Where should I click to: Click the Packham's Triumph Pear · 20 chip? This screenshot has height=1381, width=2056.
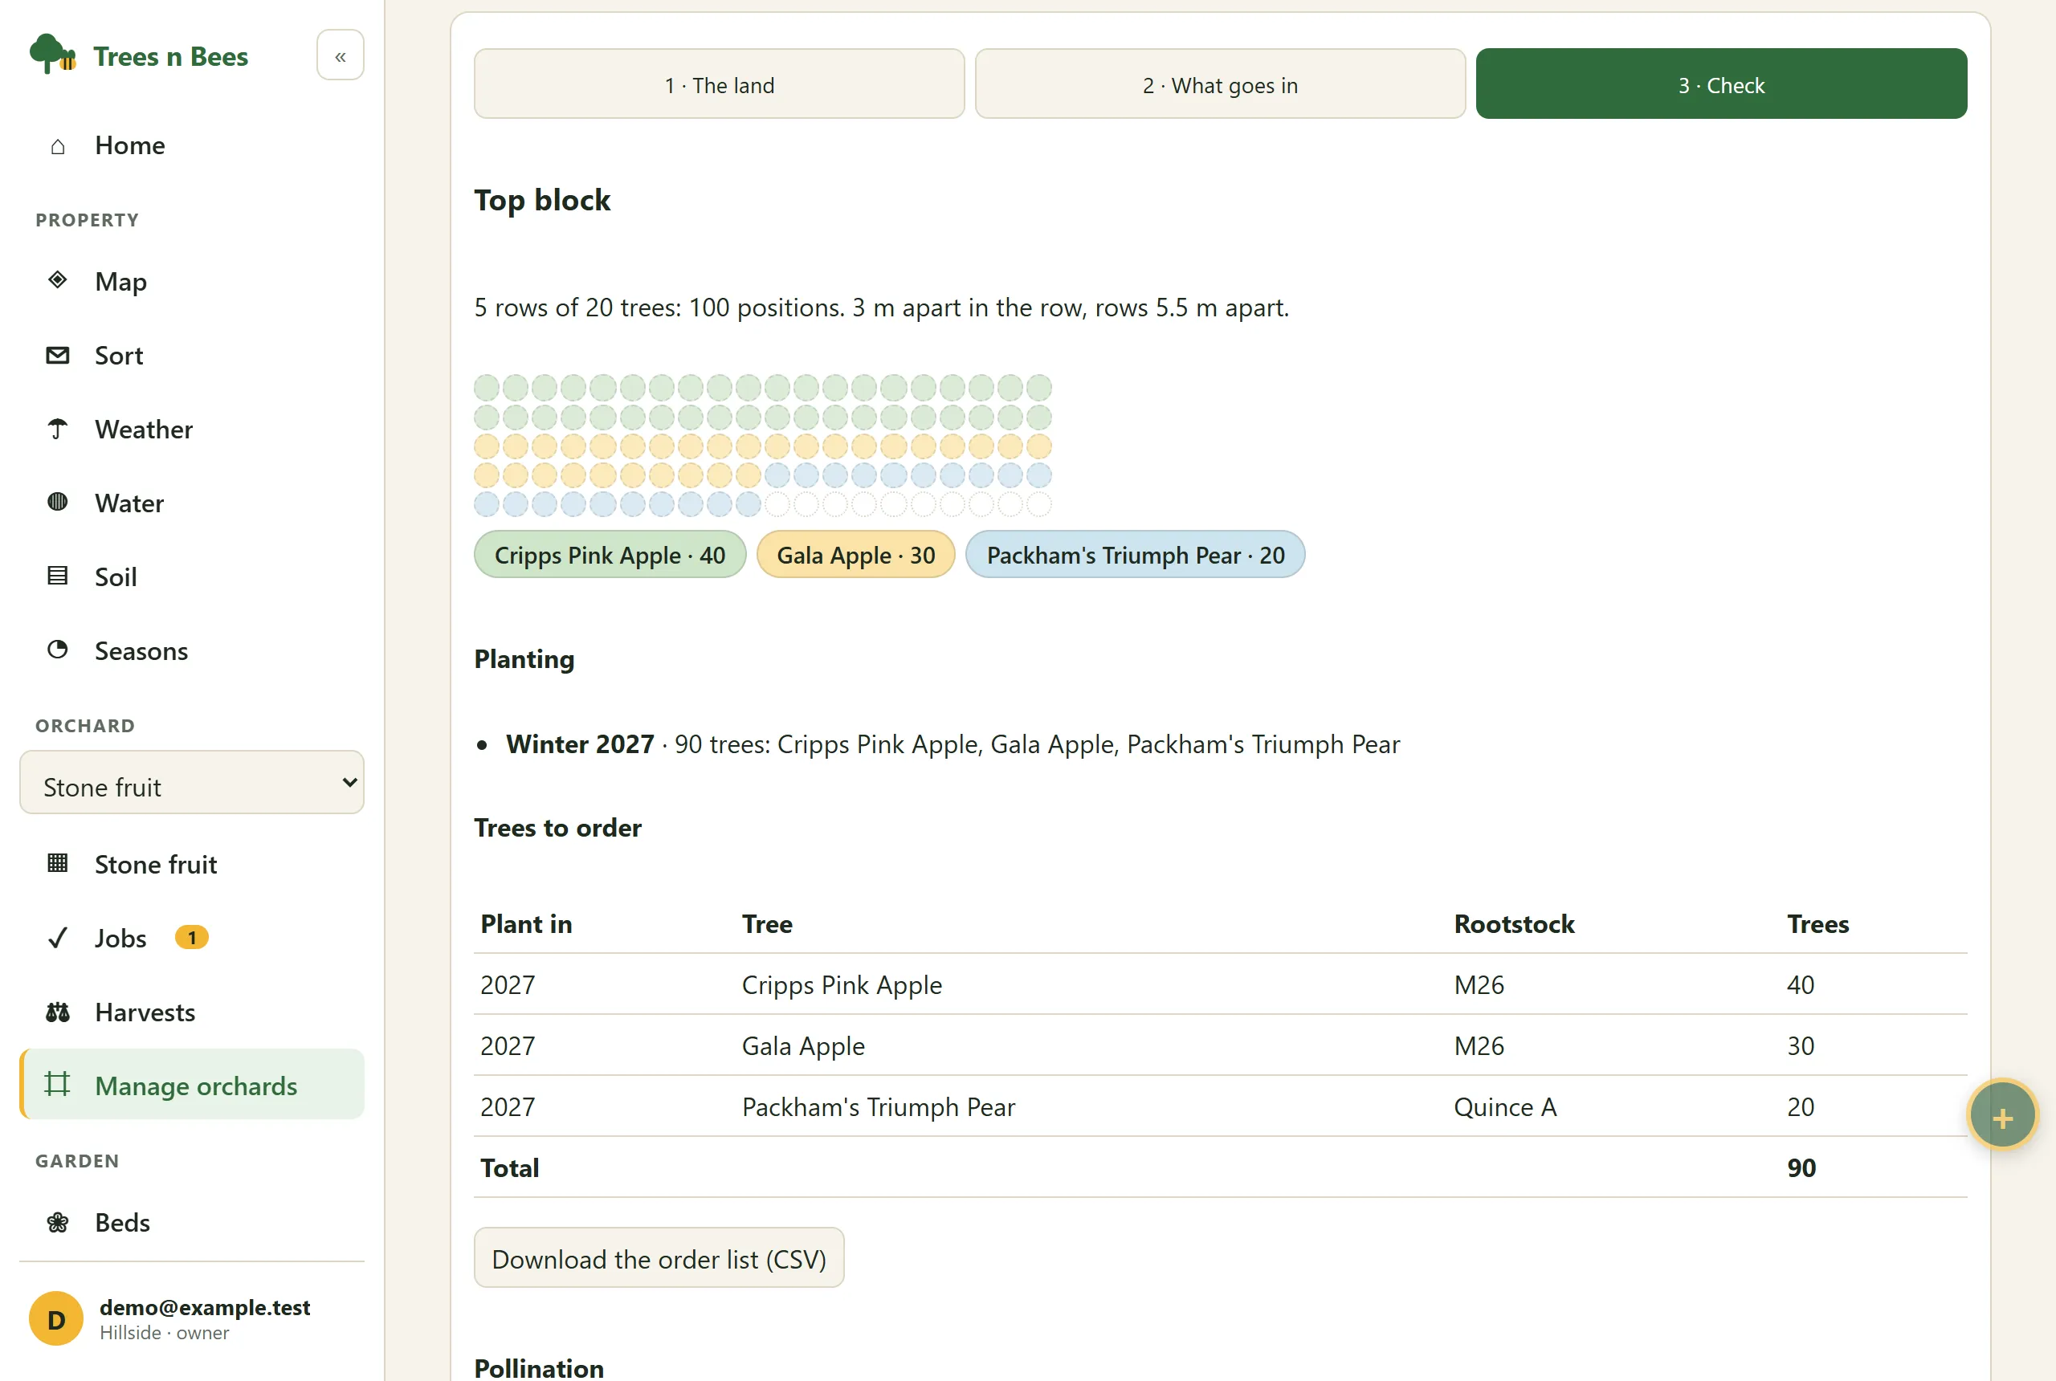pos(1135,555)
